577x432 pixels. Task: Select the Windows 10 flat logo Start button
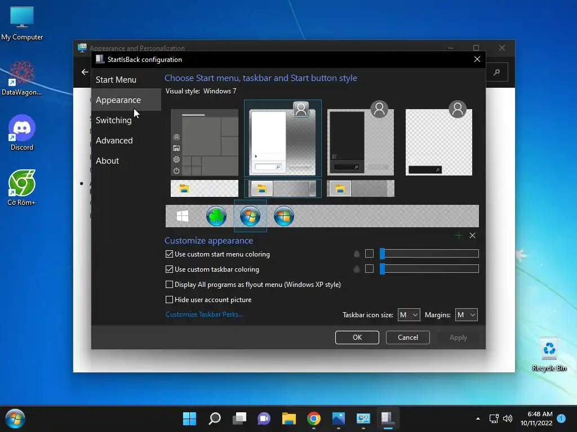tap(183, 216)
